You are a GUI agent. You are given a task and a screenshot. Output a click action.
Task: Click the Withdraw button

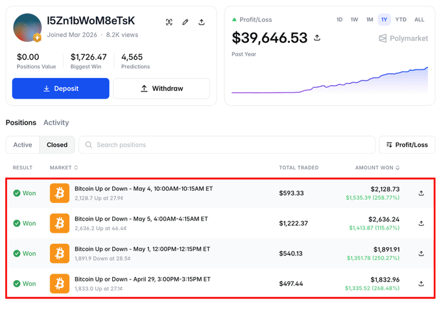coord(161,88)
